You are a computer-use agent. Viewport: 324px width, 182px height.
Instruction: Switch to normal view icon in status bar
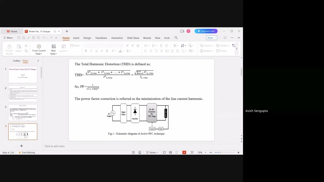click(164, 152)
